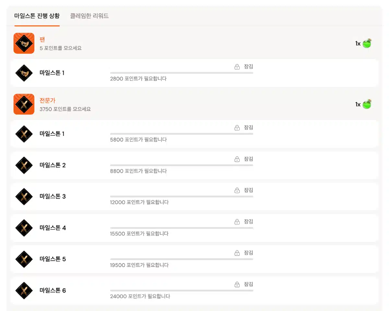
Task: Click the 팬 tier title link
Action: coord(42,40)
